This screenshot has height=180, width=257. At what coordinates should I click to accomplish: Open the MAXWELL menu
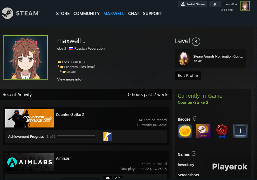click(114, 14)
